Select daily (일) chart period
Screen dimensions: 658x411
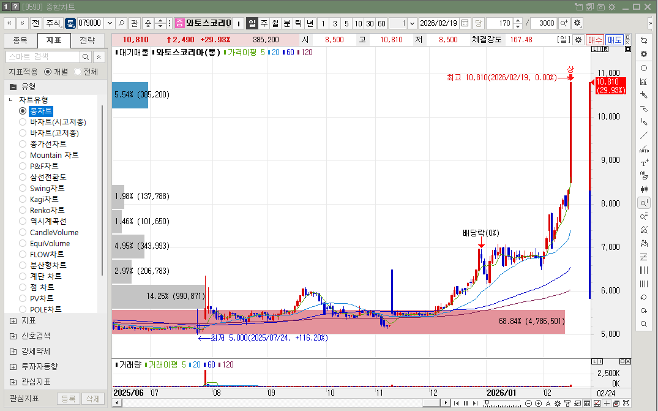(252, 23)
